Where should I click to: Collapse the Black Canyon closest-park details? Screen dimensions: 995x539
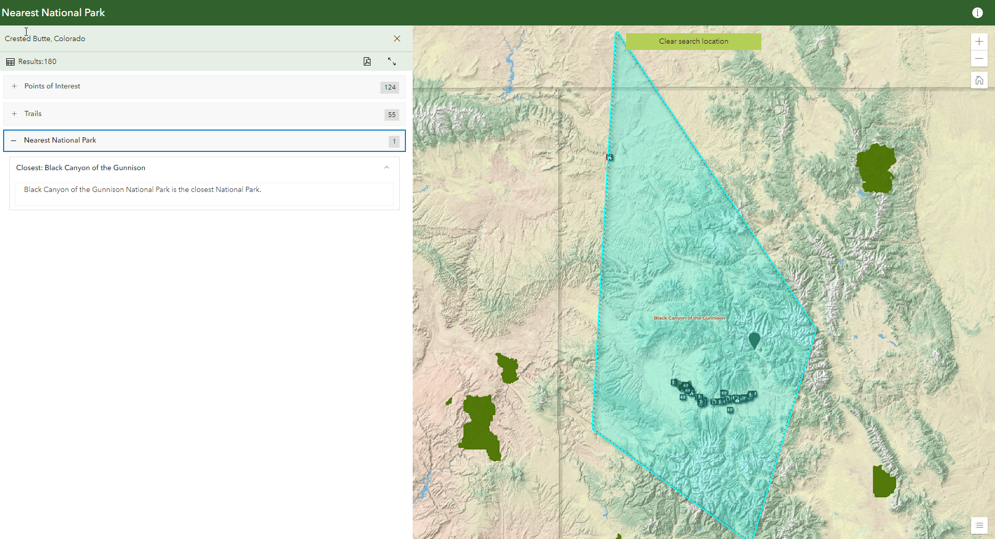click(386, 167)
